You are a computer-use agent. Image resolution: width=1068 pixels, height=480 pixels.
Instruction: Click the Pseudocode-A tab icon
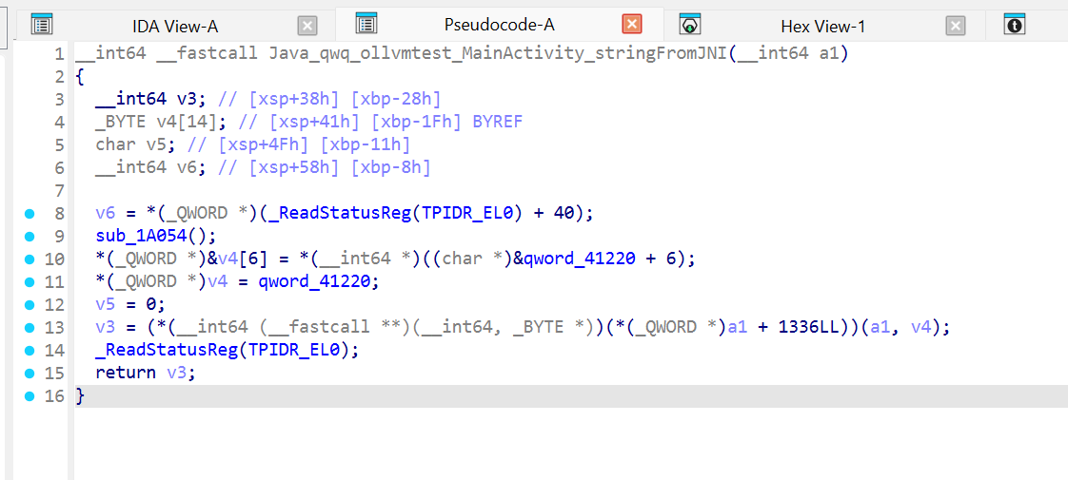(366, 25)
